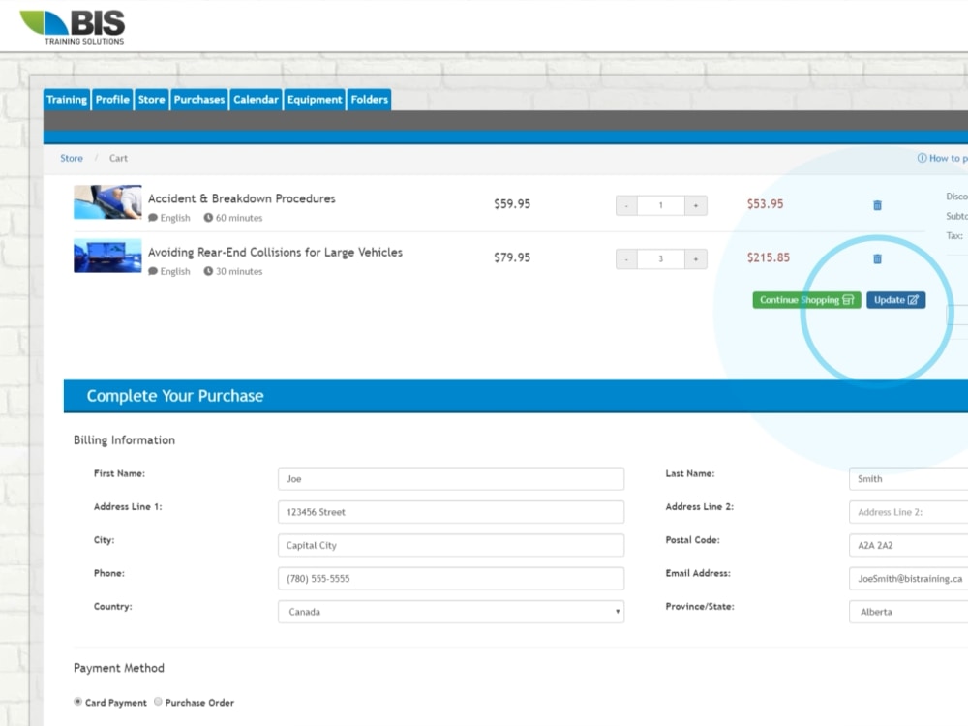Open the How to help link
Viewport: 968px width, 726px height.
coord(942,158)
